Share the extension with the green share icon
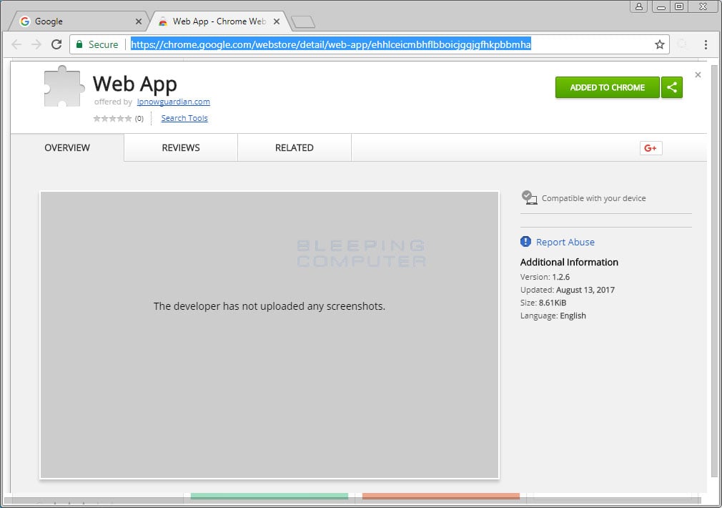This screenshot has height=508, width=722. (671, 87)
